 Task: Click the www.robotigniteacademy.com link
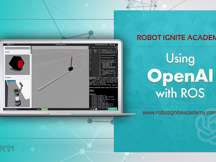tap(179, 113)
